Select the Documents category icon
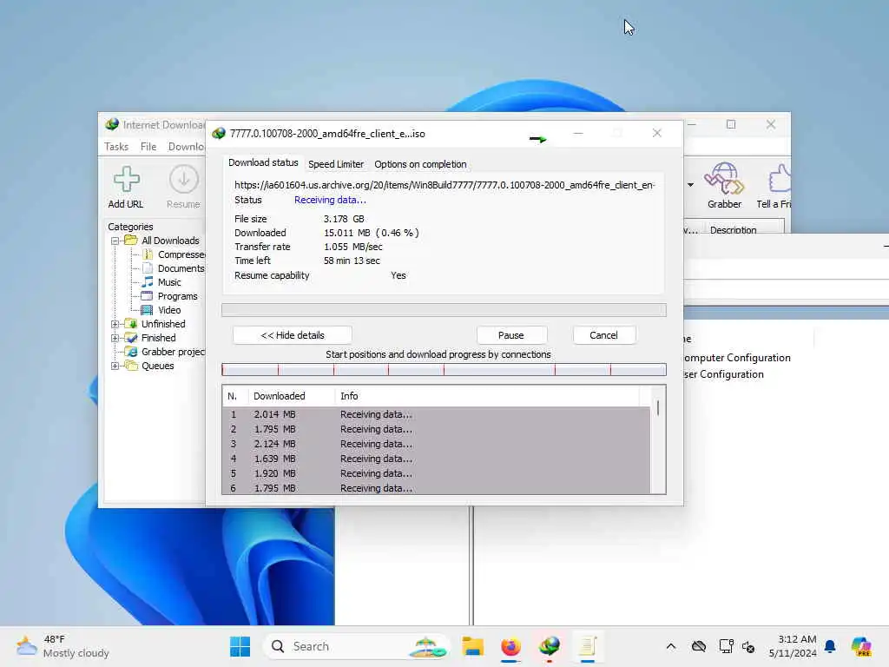Screen dimensions: 889x667 coord(148,267)
